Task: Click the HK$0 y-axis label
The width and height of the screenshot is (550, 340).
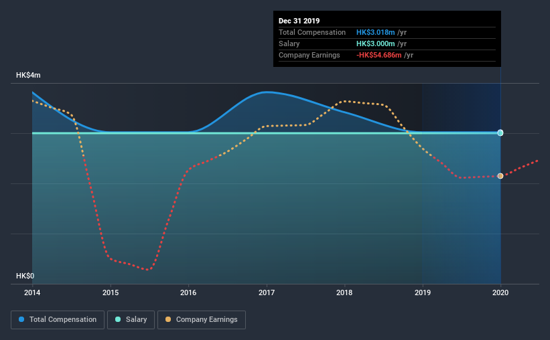Action: click(x=25, y=276)
